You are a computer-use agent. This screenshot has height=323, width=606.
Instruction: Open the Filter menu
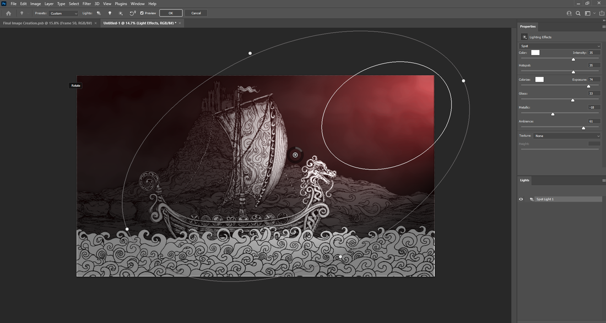[87, 4]
